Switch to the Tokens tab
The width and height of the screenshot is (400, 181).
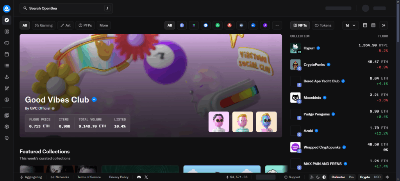click(x=323, y=25)
